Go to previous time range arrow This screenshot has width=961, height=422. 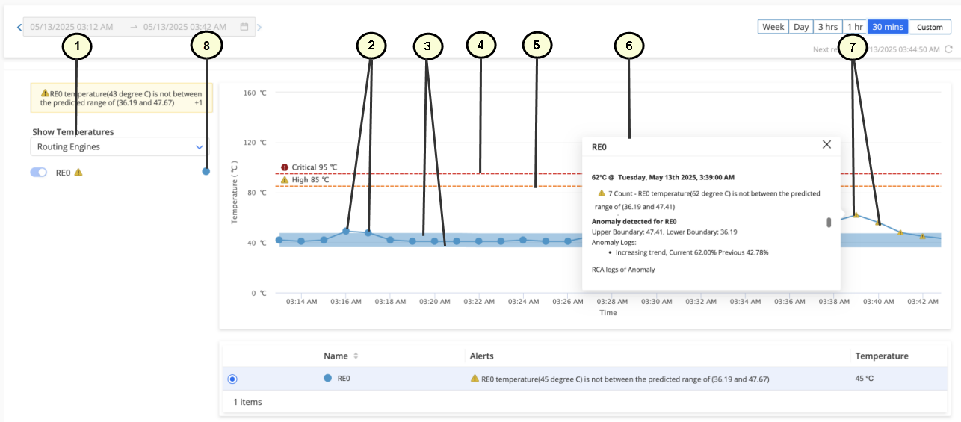tap(19, 28)
